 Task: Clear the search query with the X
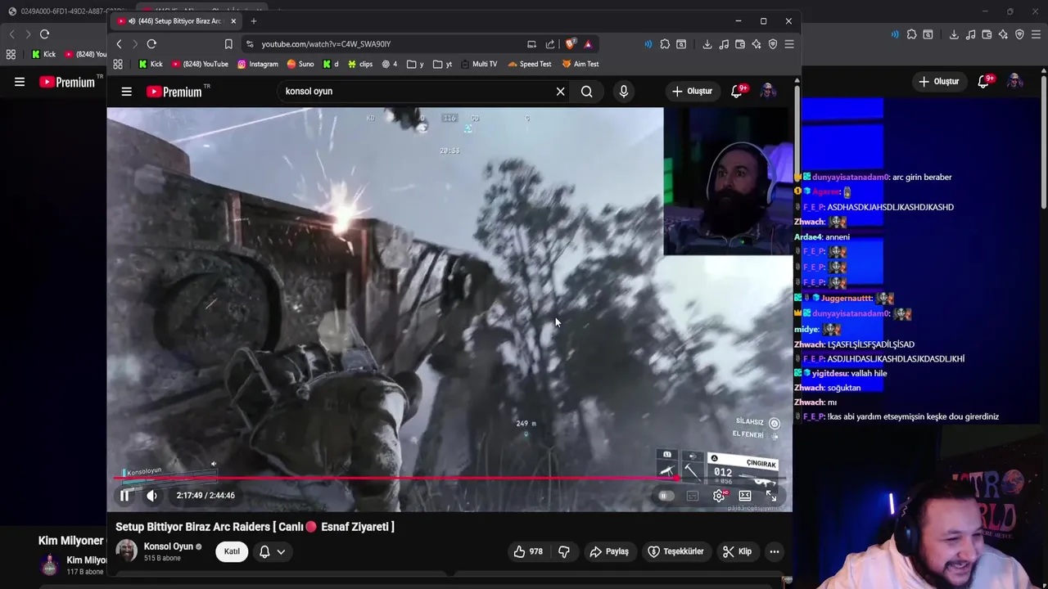coord(560,92)
